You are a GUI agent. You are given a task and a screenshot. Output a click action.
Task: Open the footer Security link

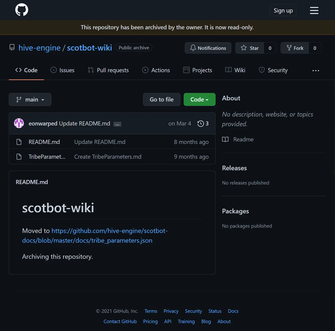tap(193, 311)
